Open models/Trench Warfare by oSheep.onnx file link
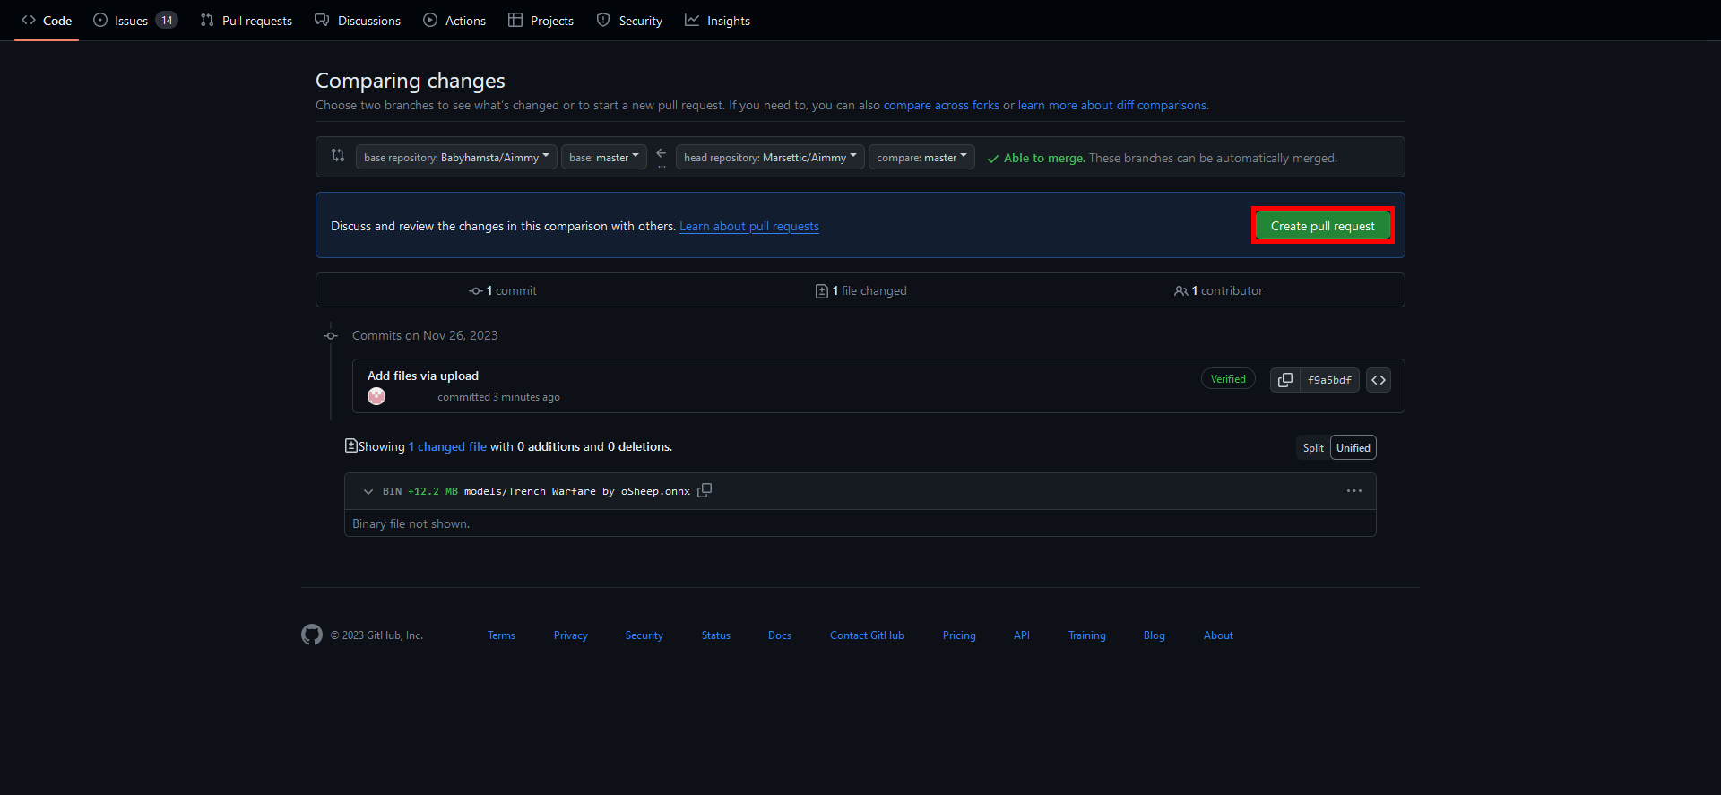This screenshot has width=1721, height=795. pos(577,491)
